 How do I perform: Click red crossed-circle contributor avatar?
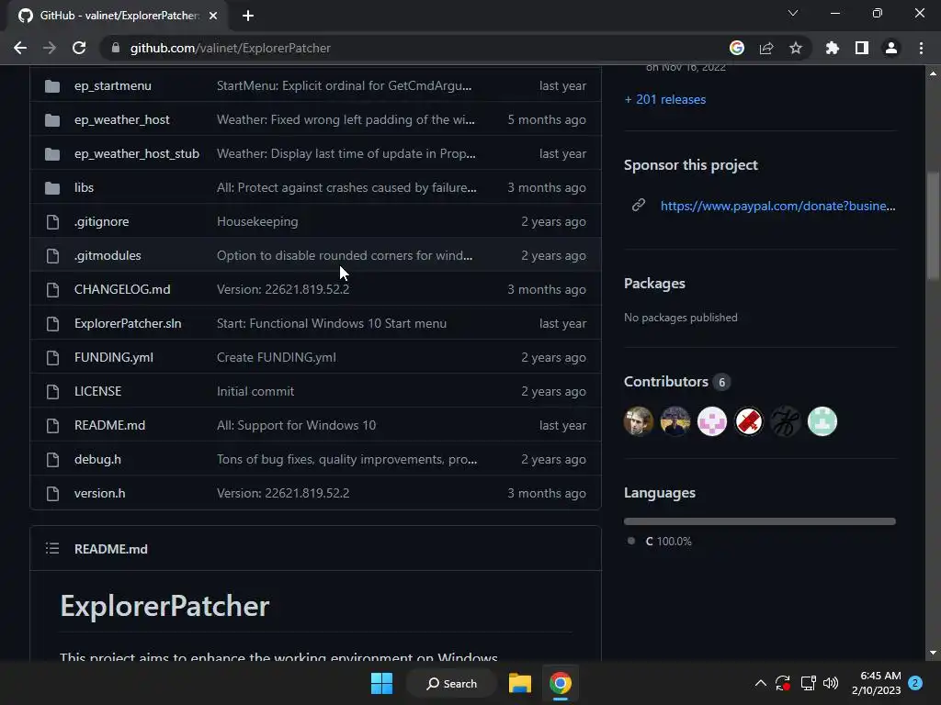(x=749, y=420)
